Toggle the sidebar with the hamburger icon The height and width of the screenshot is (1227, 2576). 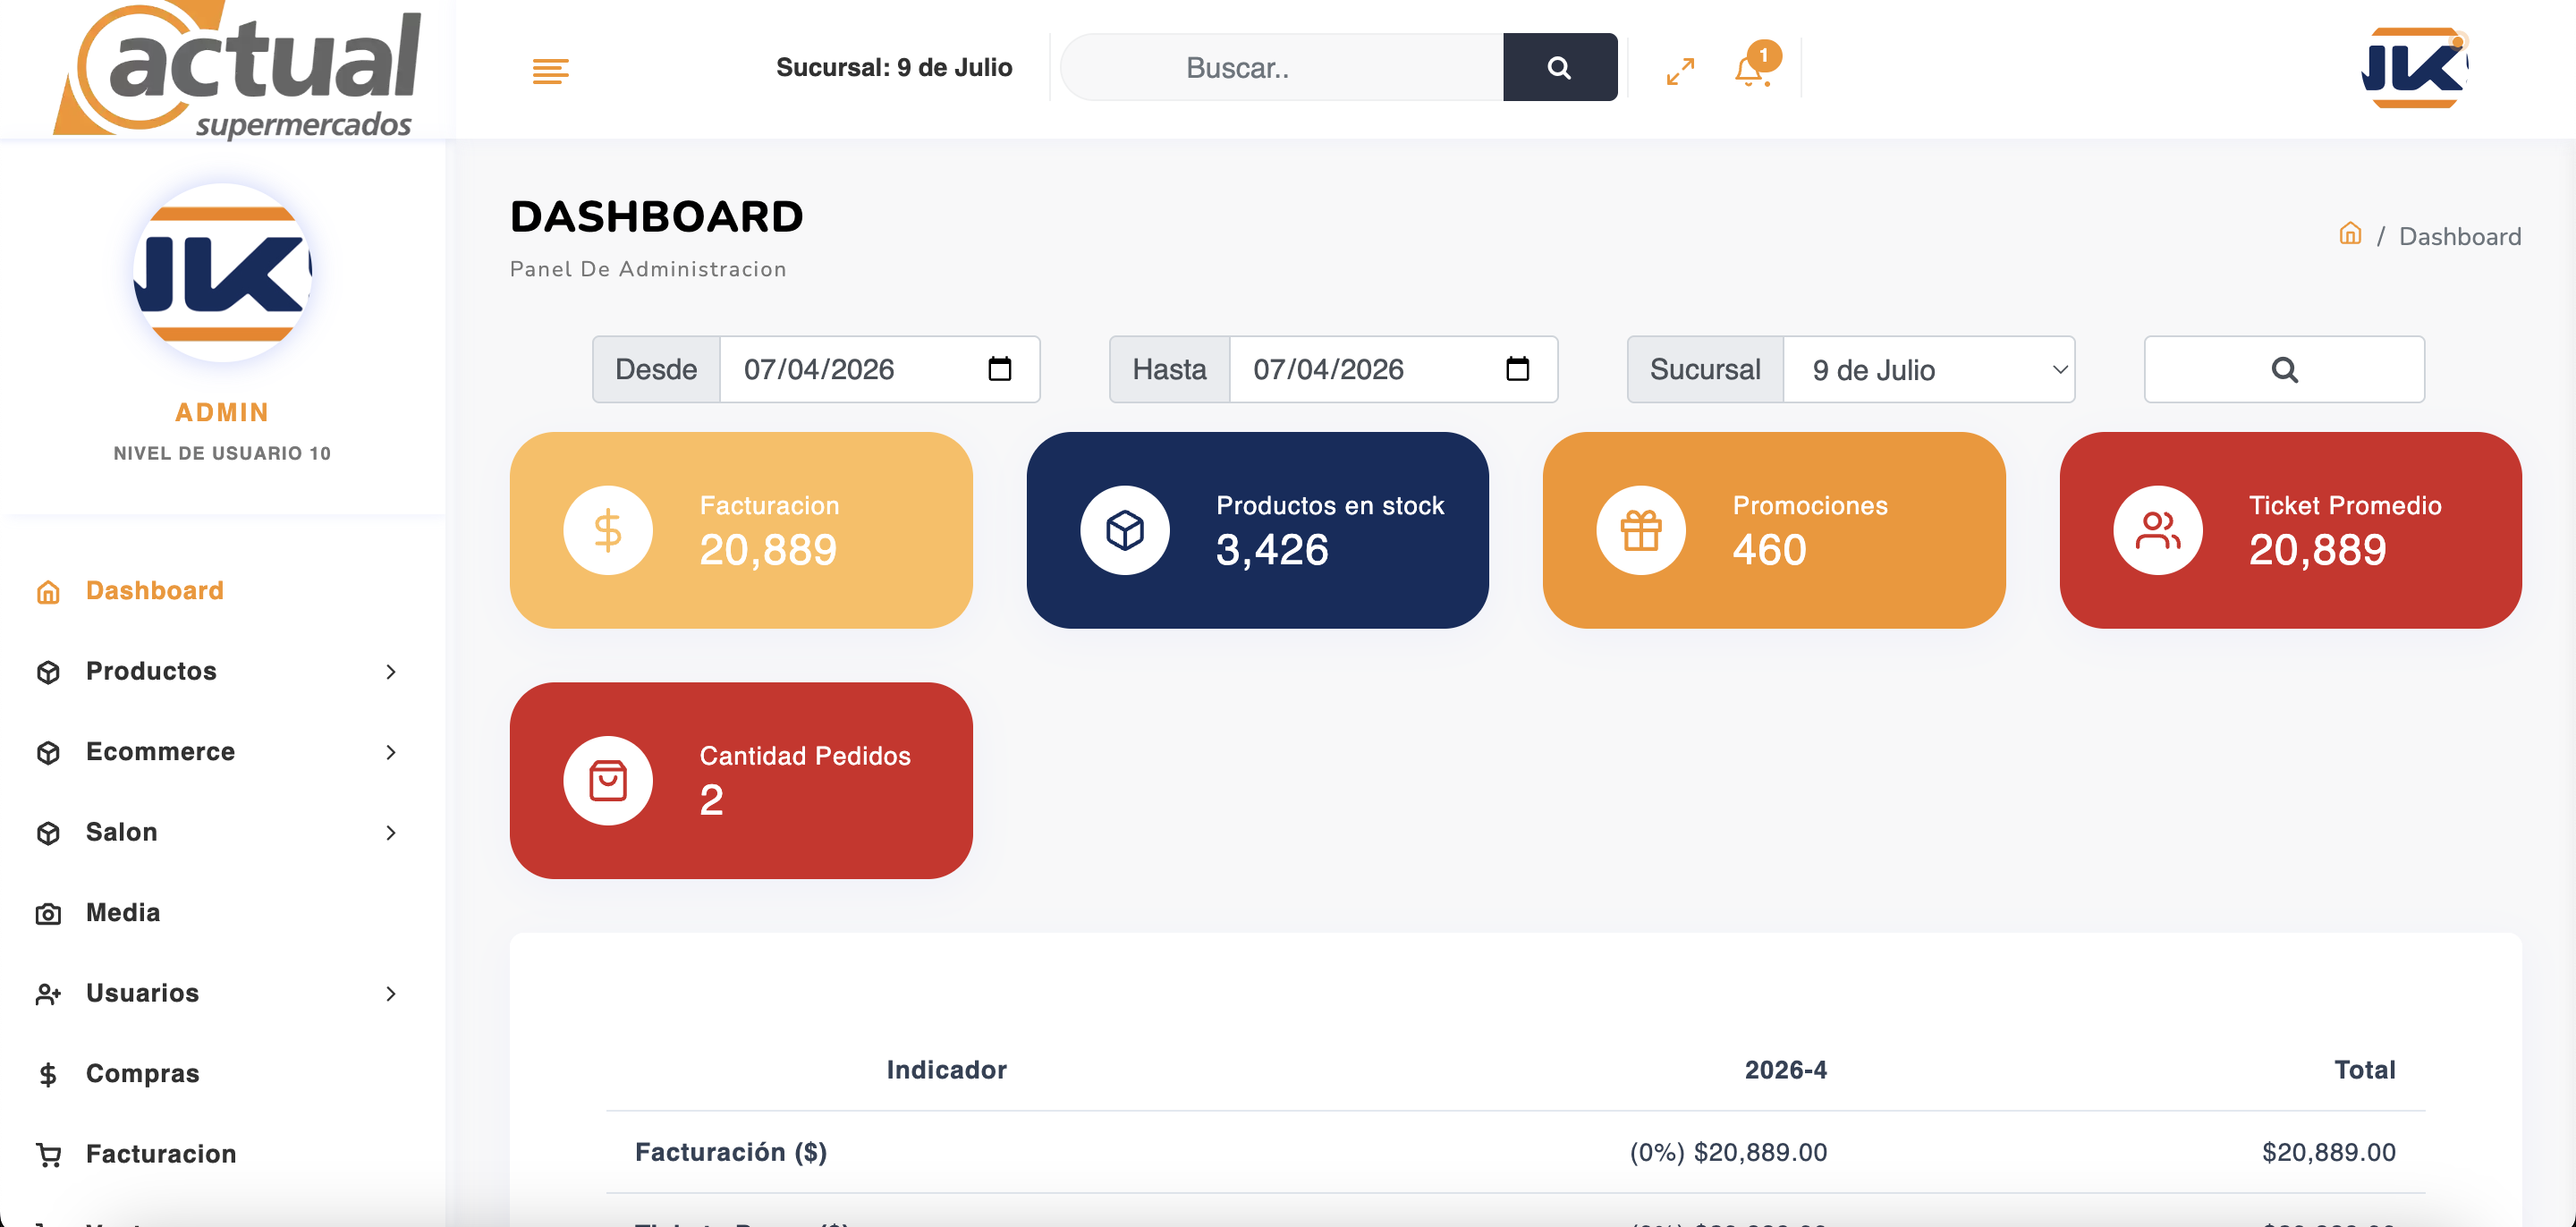pyautogui.click(x=549, y=70)
